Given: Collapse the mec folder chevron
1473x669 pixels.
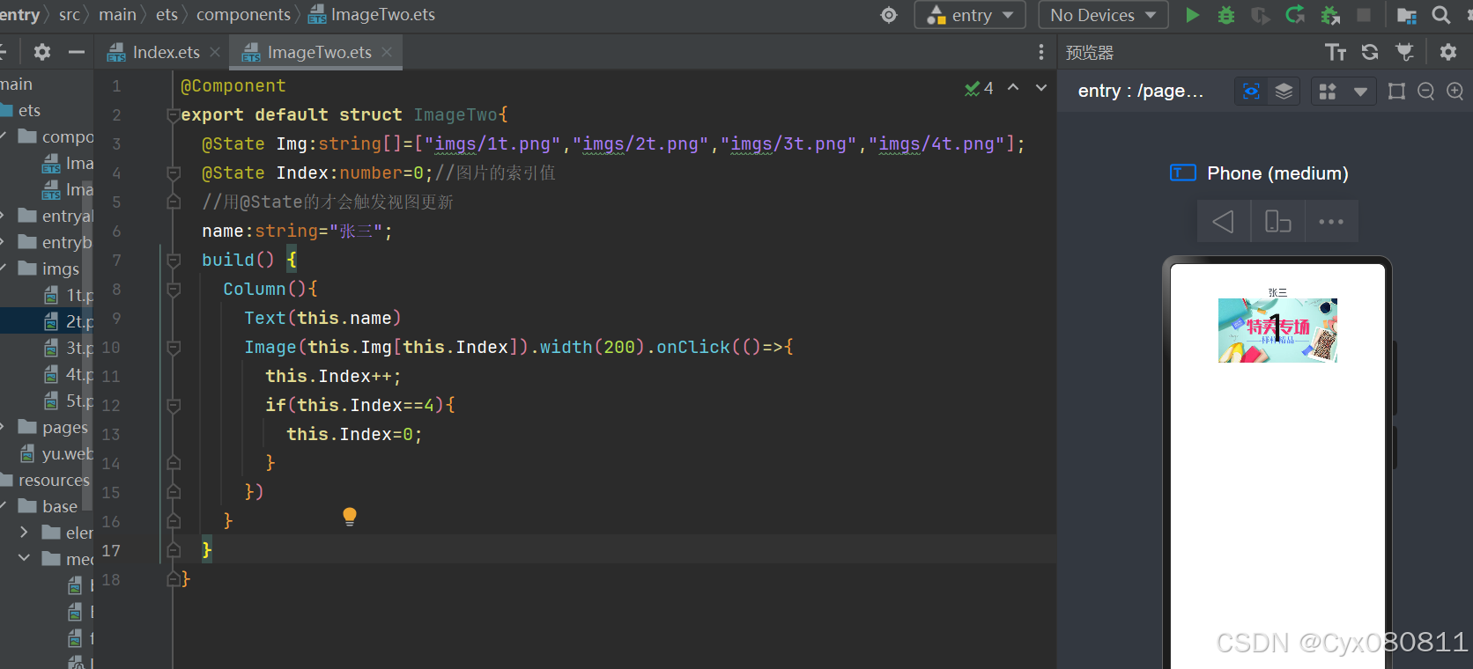Looking at the screenshot, I should click(x=24, y=558).
